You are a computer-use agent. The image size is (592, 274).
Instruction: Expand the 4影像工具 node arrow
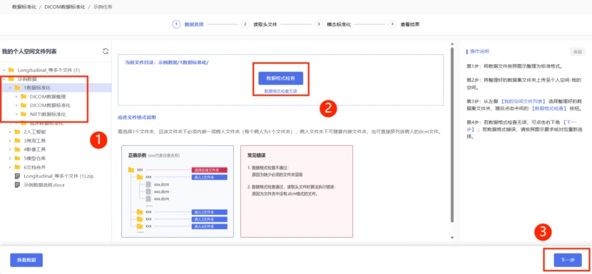click(x=10, y=149)
